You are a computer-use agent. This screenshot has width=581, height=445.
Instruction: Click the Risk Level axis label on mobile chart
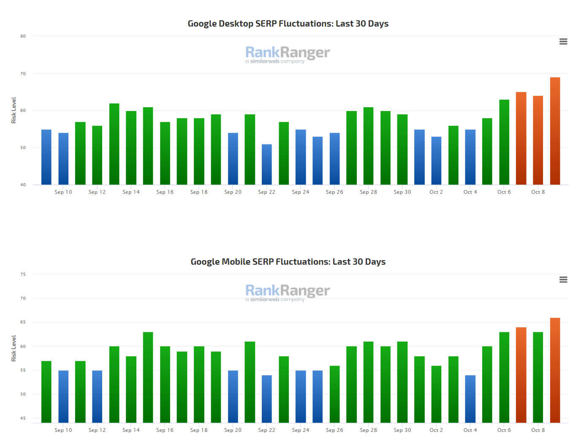14,348
